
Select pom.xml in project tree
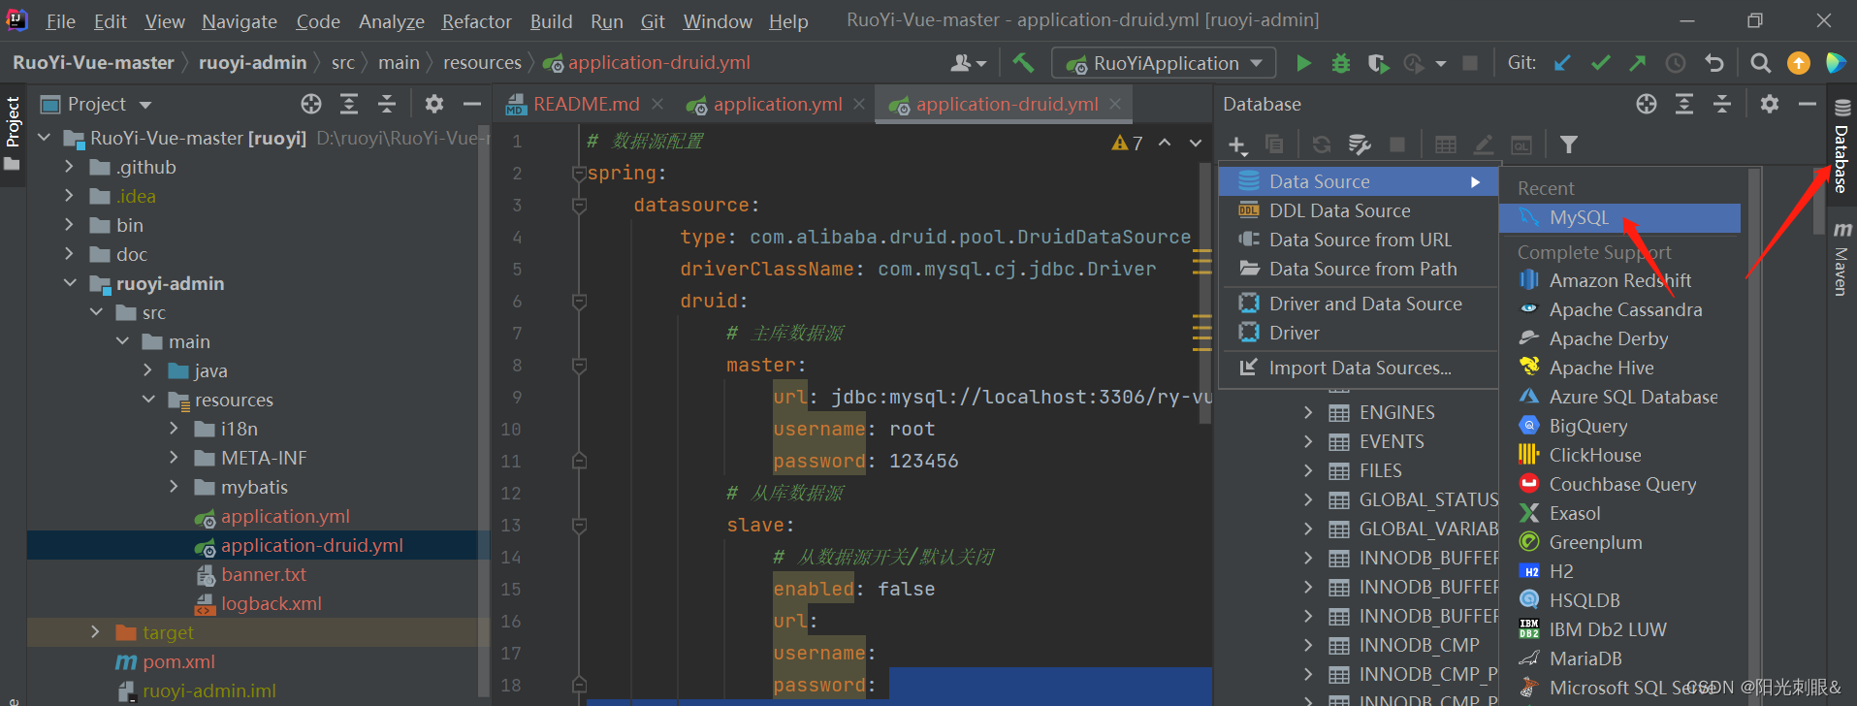[178, 661]
